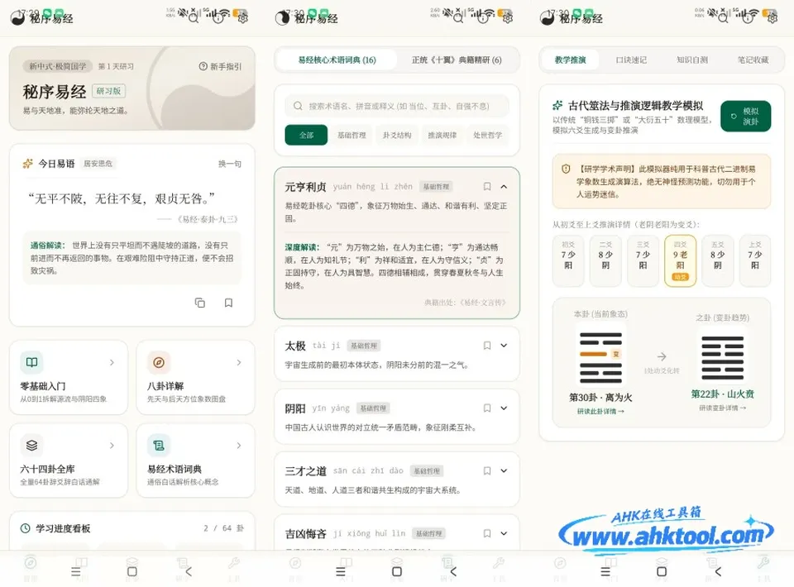The width and height of the screenshot is (794, 587).
Task: Bookmark the 三才之道 term entry
Action: (487, 471)
